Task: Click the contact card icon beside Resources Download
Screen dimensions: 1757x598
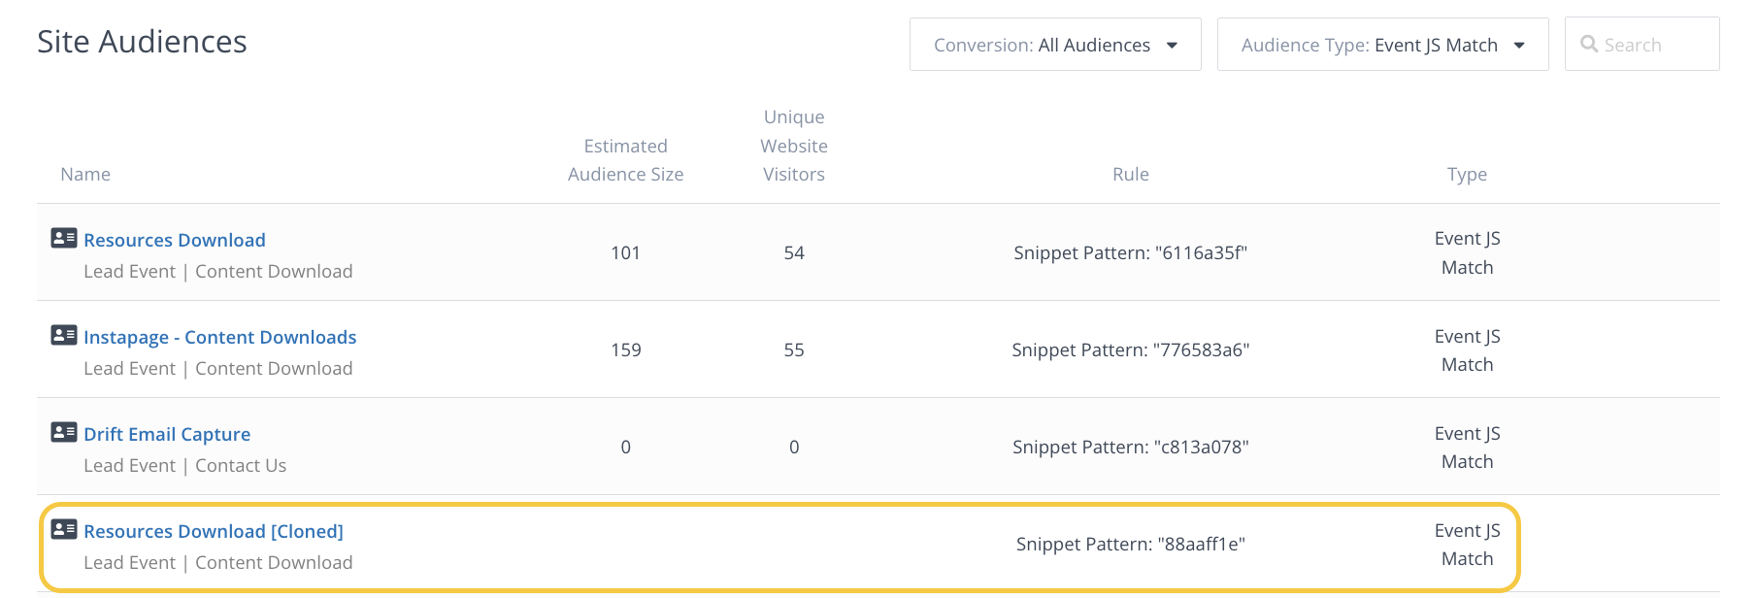Action: point(64,238)
